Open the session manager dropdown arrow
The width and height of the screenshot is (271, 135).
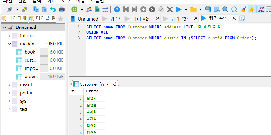pos(17,9)
